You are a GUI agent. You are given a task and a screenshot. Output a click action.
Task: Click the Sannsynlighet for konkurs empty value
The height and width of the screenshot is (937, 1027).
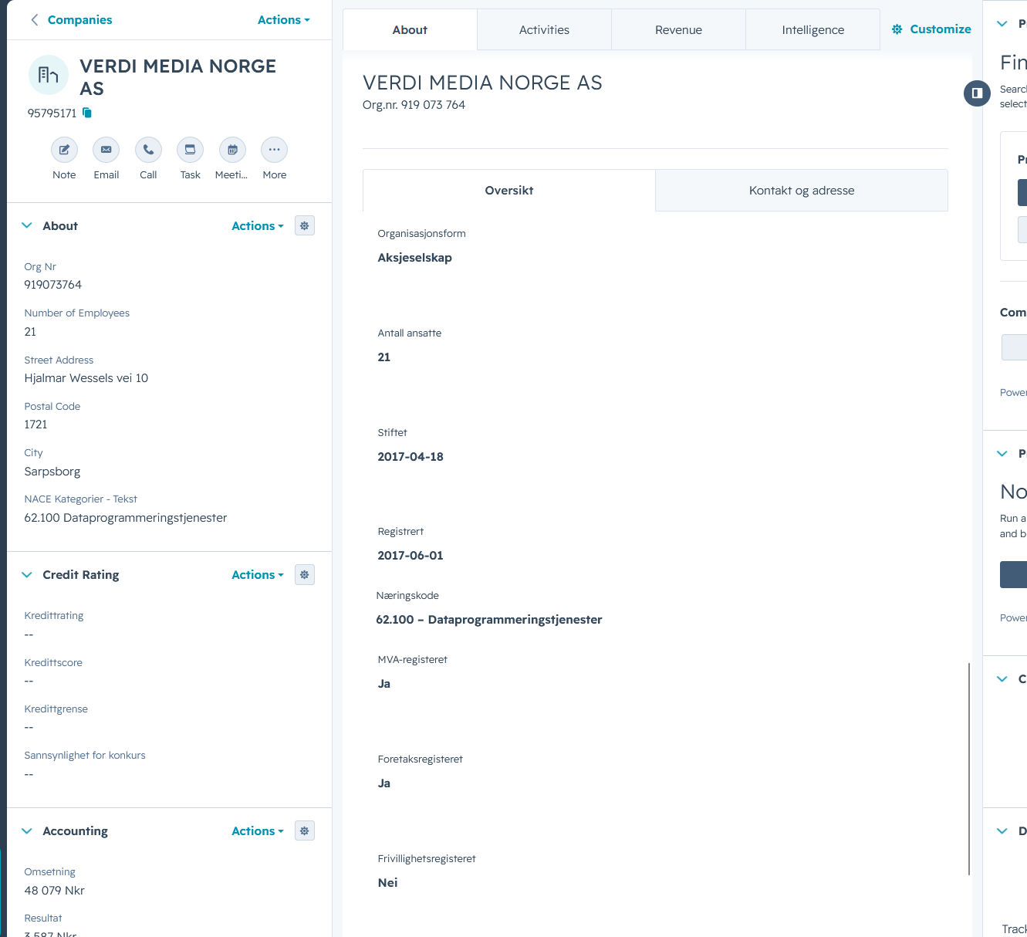[x=29, y=774]
